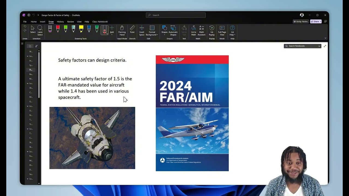Switch to the Draw tab
349x196 pixels.
(51, 22)
